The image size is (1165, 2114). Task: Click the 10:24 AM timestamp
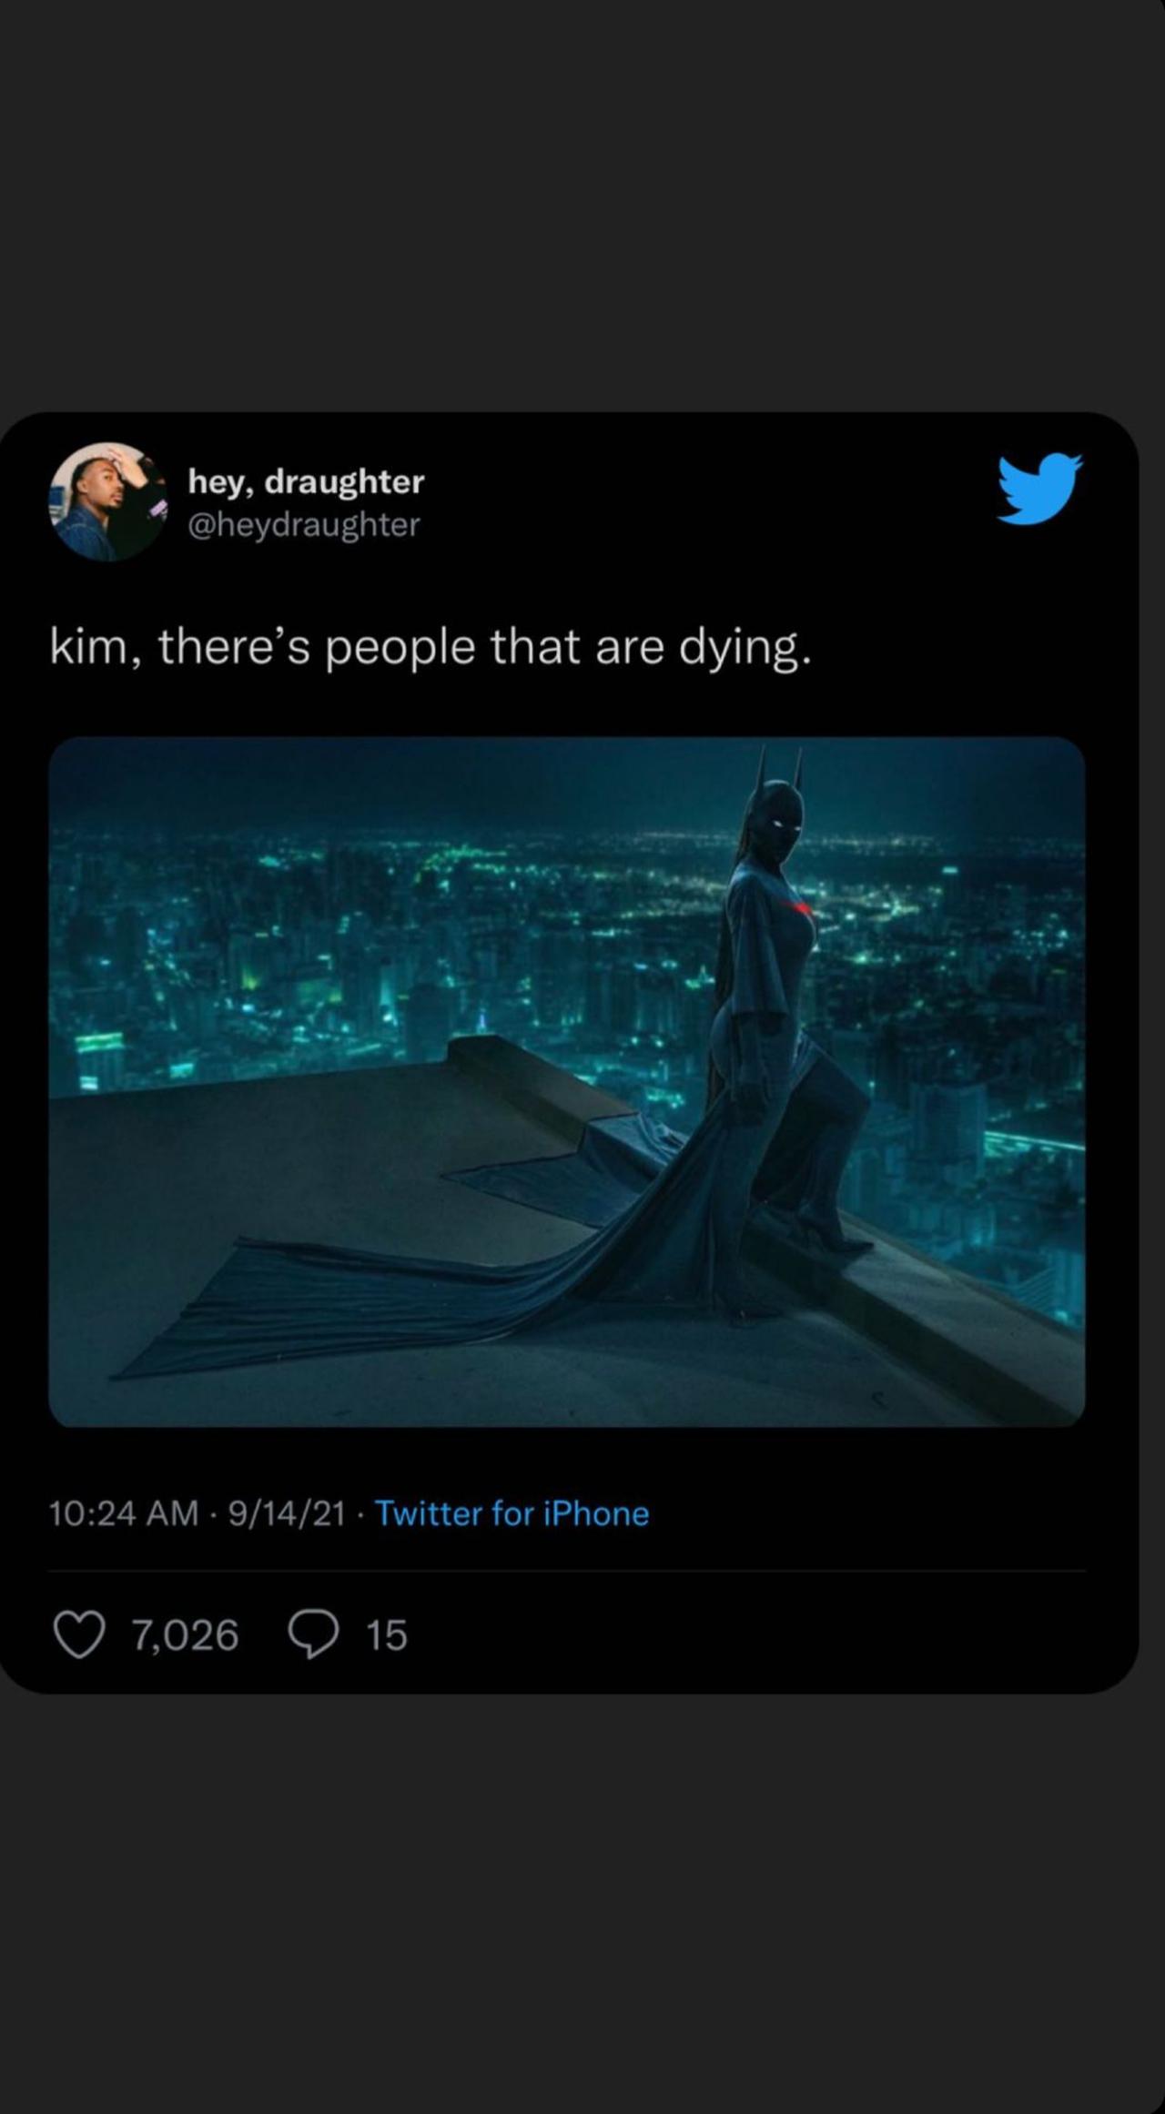124,1513
